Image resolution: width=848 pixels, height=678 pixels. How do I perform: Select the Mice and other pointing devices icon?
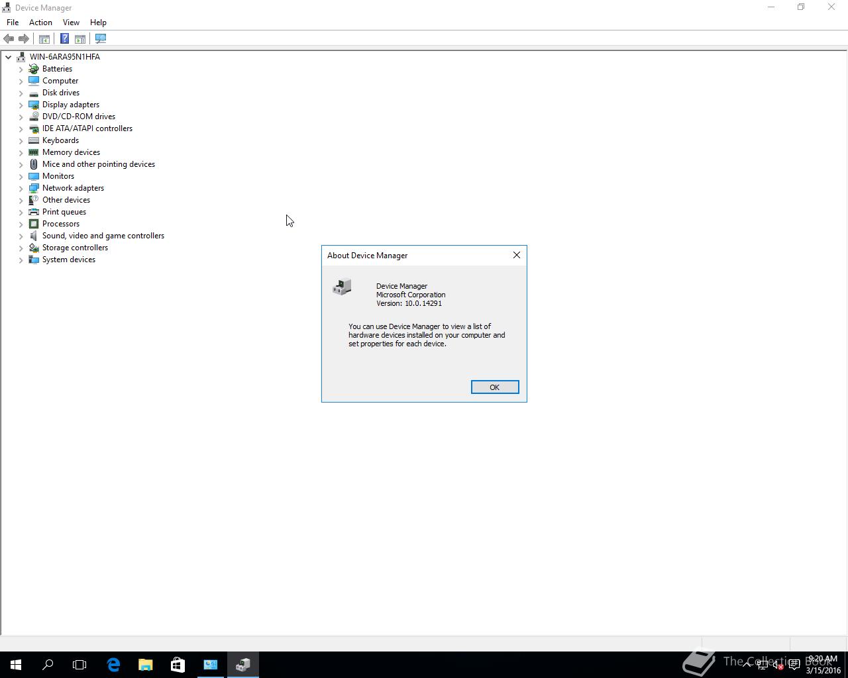tap(34, 164)
